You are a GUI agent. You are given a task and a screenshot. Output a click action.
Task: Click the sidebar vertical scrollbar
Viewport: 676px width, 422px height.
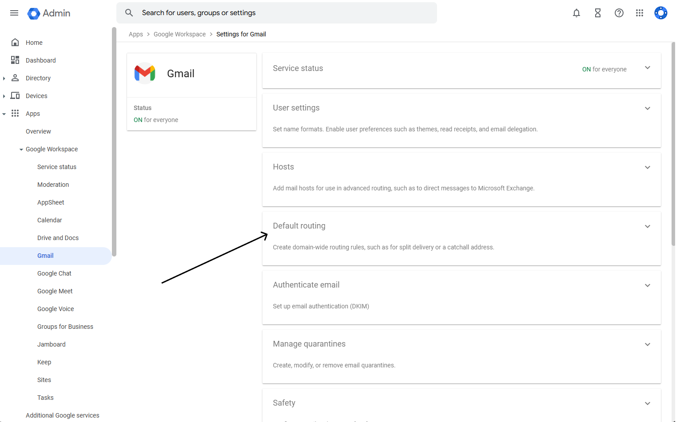[114, 142]
